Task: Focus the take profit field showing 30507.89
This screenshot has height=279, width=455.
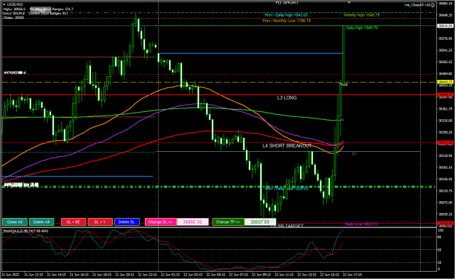Action: pos(260,222)
